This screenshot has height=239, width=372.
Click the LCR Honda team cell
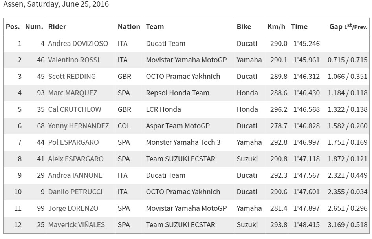(x=163, y=109)
